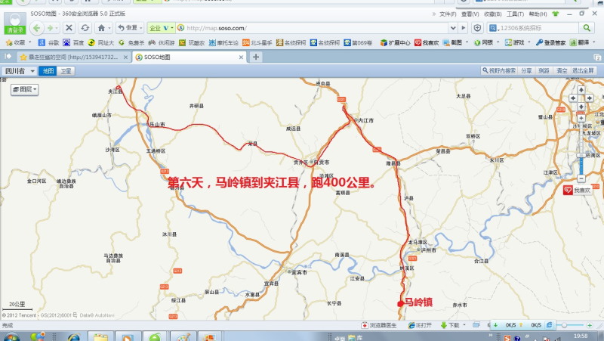Viewport: 604px width, 341px height.
Task: Switch map to 地图 standard view
Action: 48,70
